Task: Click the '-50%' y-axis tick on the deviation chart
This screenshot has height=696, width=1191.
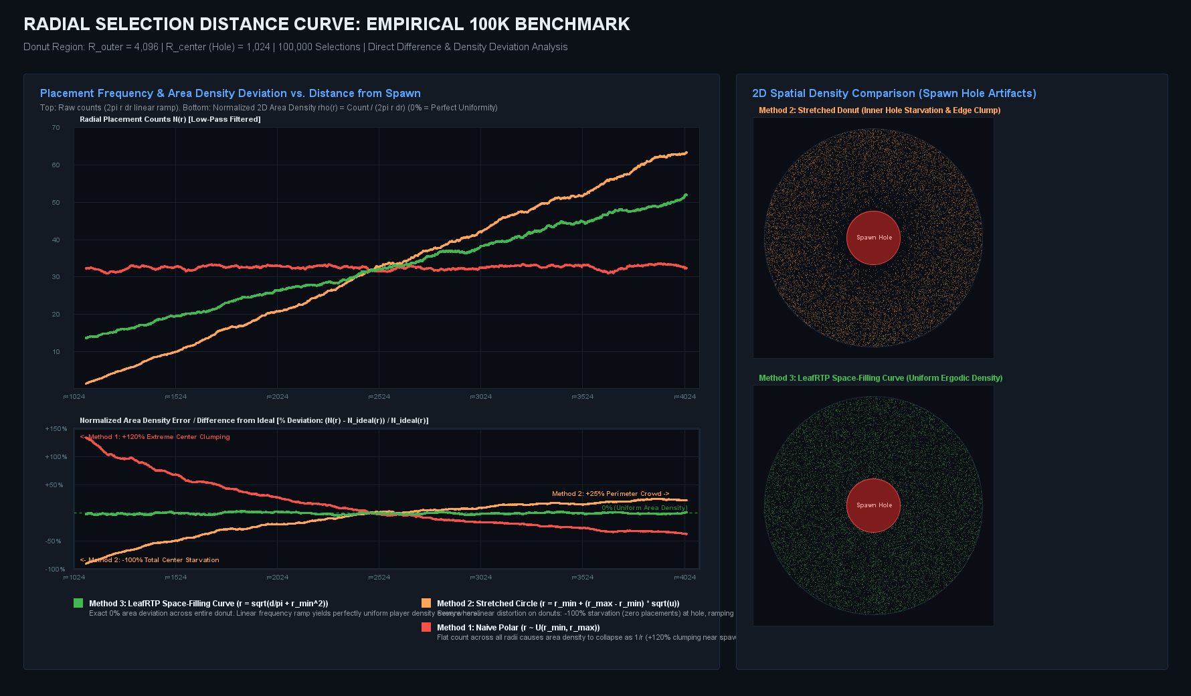Action: click(x=54, y=541)
